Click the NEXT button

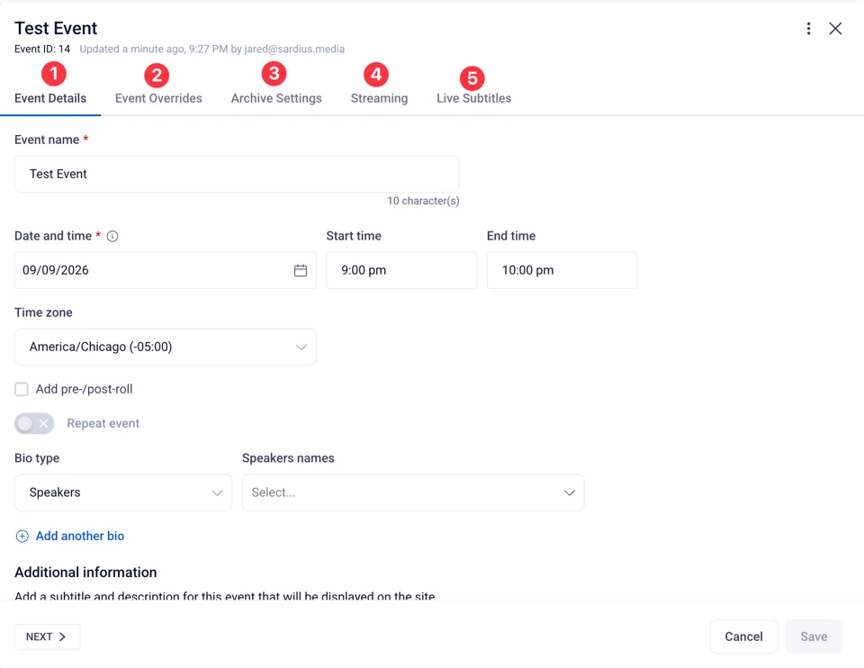(48, 636)
